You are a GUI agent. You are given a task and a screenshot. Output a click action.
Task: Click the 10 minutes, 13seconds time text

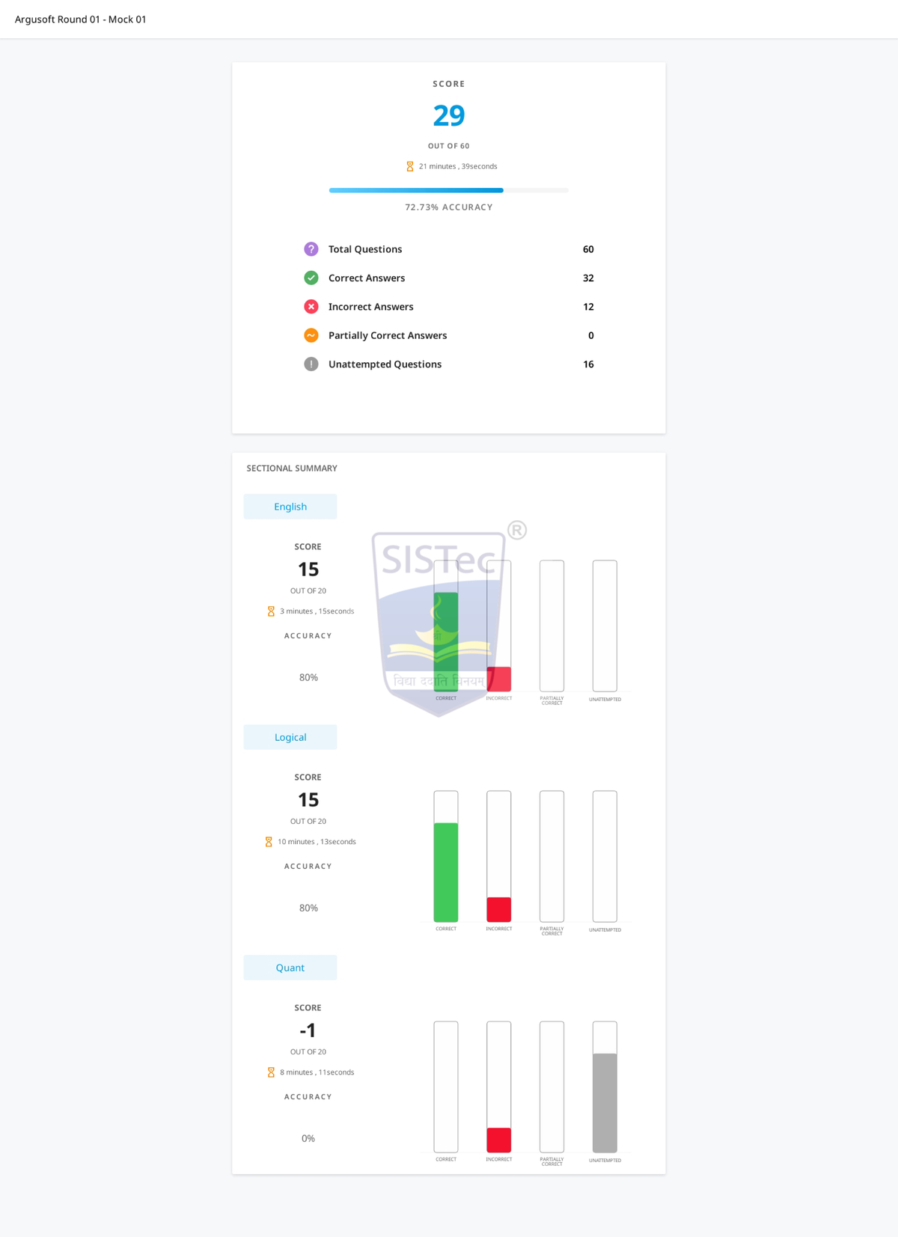point(317,842)
